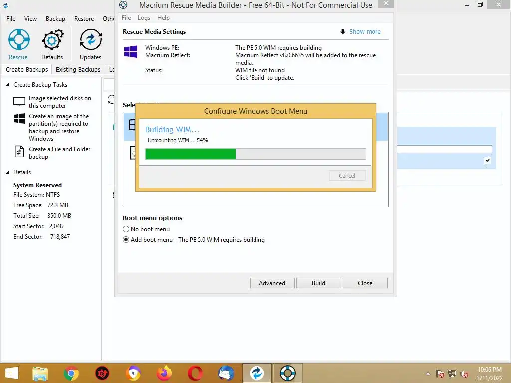
Task: Click the Close button at dialog bottom
Action: 365,283
